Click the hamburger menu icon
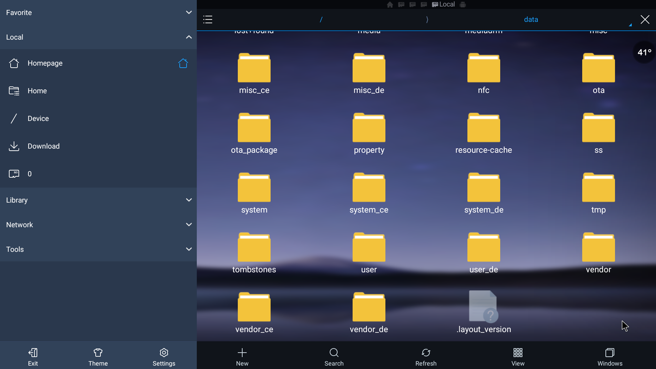Image resolution: width=656 pixels, height=369 pixels. click(208, 19)
